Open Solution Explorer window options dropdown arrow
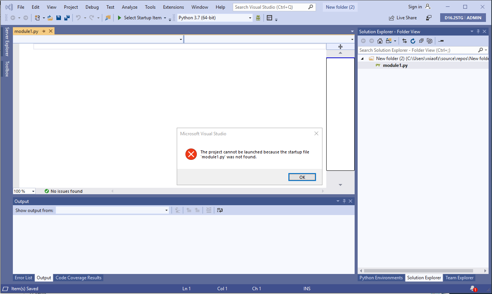492x294 pixels. click(472, 32)
